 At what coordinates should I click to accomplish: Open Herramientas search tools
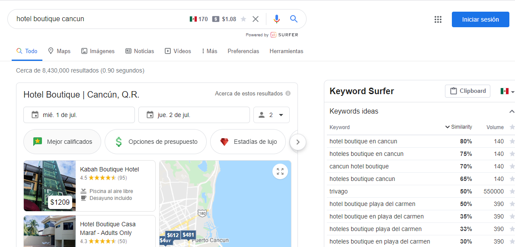tap(286, 51)
